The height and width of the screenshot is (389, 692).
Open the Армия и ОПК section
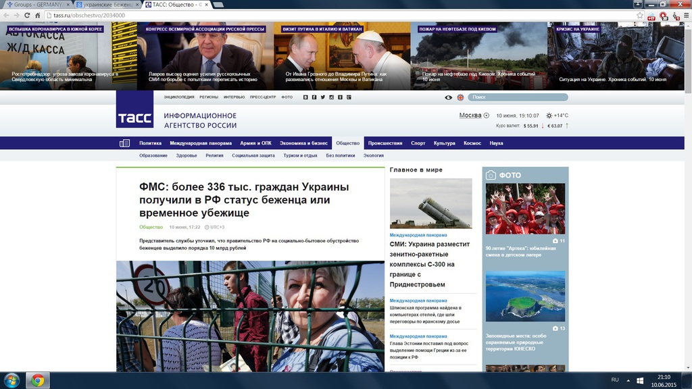point(256,143)
